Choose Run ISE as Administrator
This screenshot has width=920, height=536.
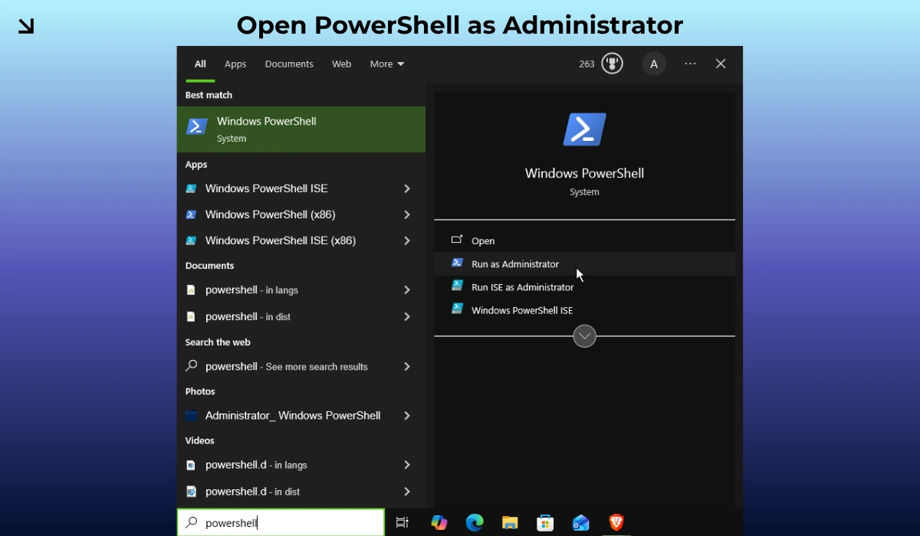tap(584, 287)
